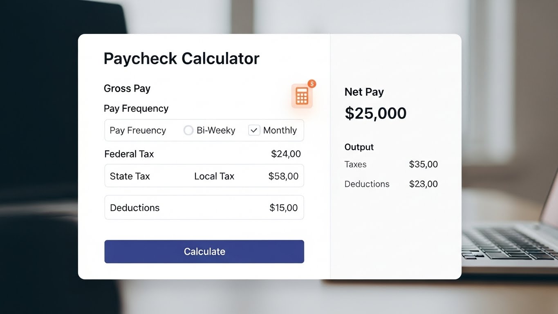Viewport: 558px width, 314px height.
Task: Click the Net Pay heading
Action: (364, 92)
